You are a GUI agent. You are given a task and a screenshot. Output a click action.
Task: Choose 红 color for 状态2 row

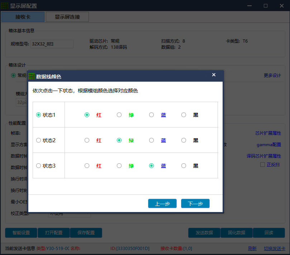tap(87, 140)
